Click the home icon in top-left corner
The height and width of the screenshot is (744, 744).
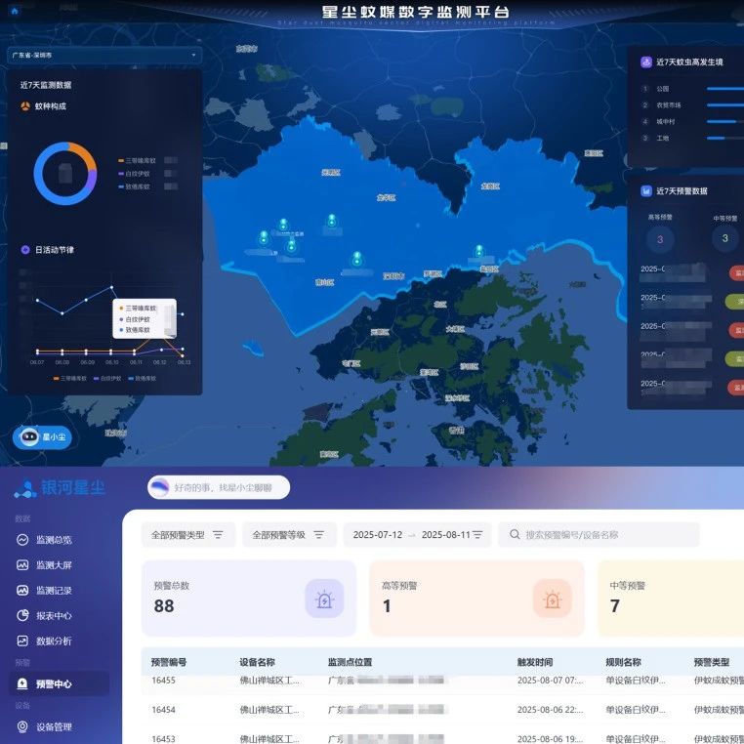(x=15, y=12)
